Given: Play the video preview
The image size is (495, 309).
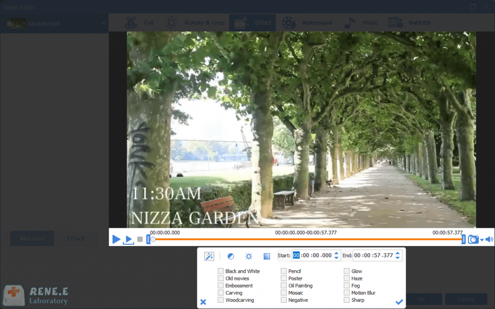Looking at the screenshot, I should [116, 239].
